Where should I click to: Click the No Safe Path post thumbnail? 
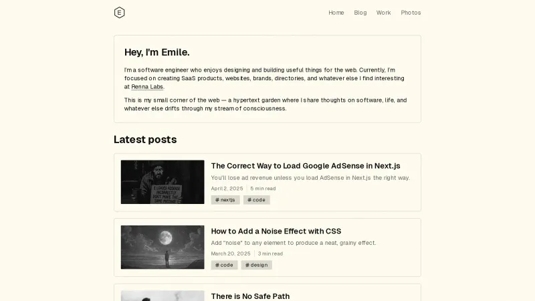click(163, 296)
